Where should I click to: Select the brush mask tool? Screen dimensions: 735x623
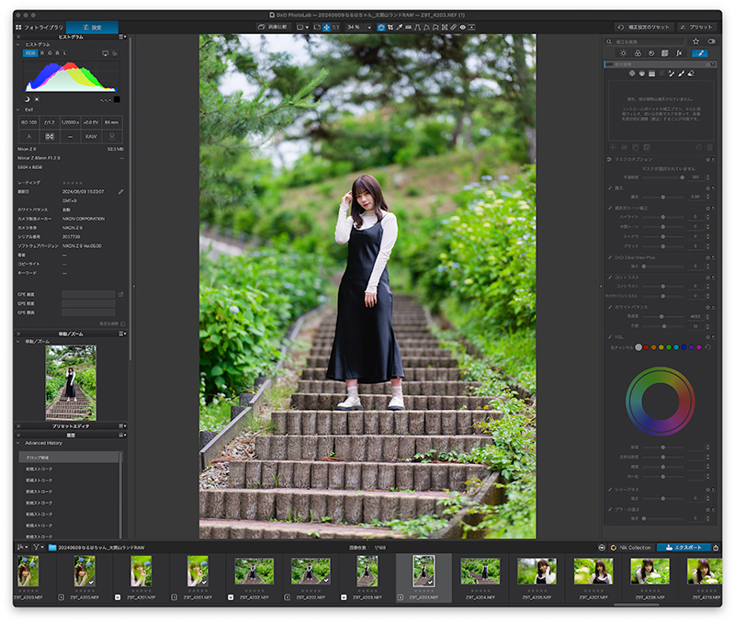pos(681,74)
